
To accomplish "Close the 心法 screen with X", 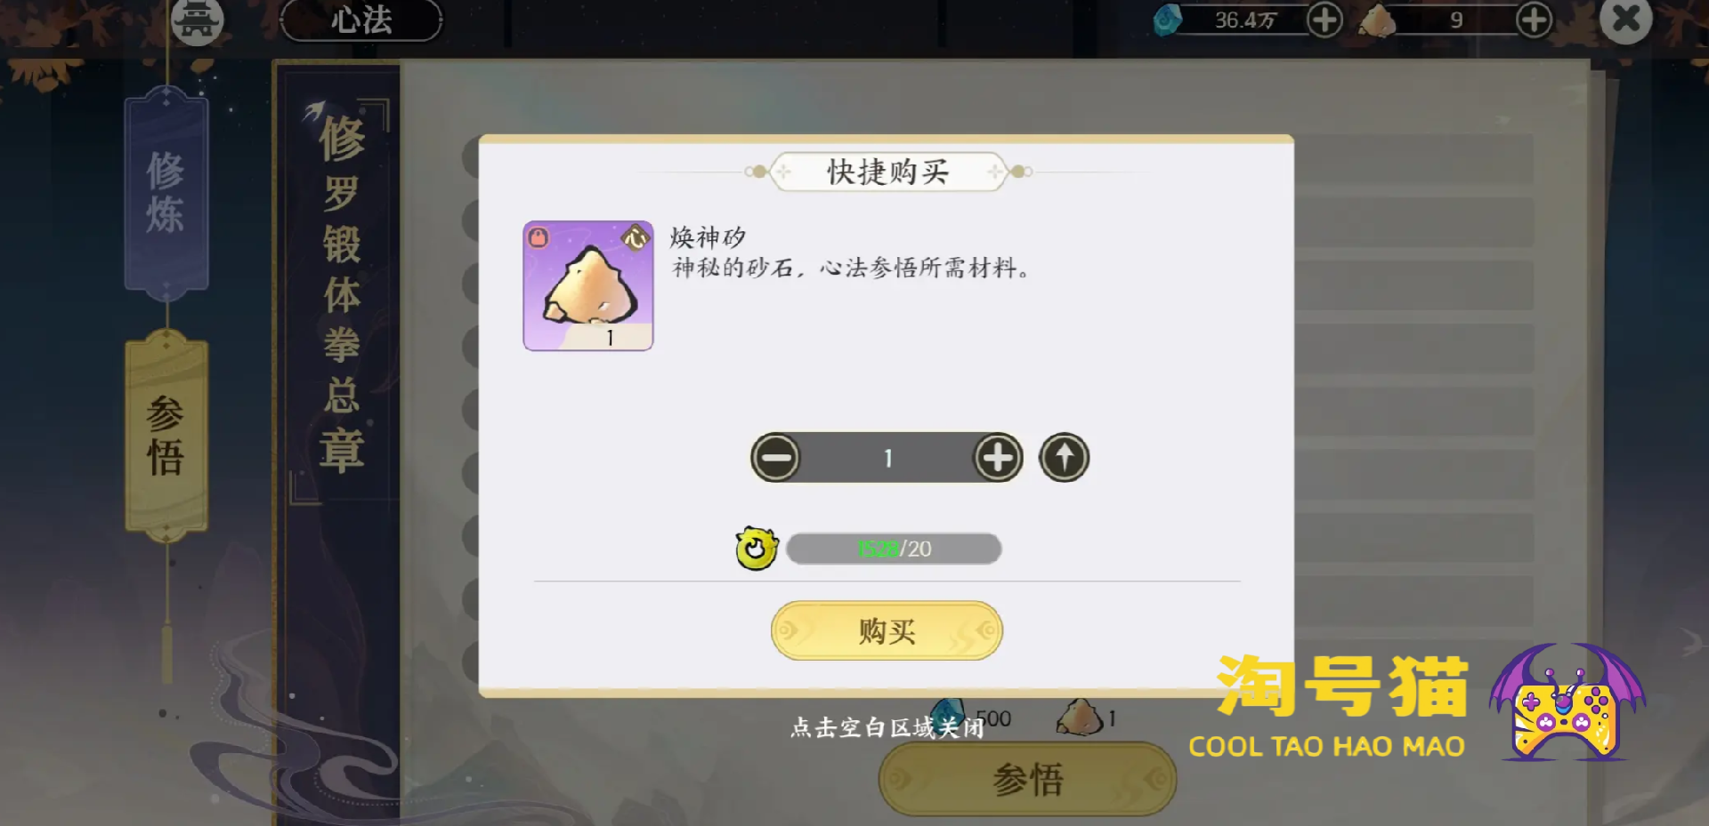I will [x=1626, y=20].
